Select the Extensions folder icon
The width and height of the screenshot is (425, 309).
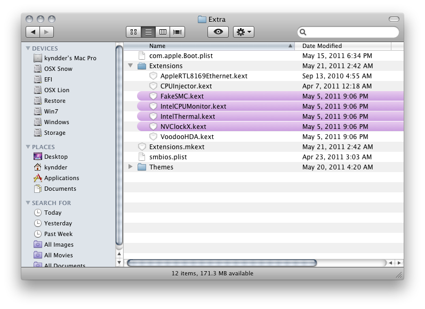pyautogui.click(x=142, y=66)
